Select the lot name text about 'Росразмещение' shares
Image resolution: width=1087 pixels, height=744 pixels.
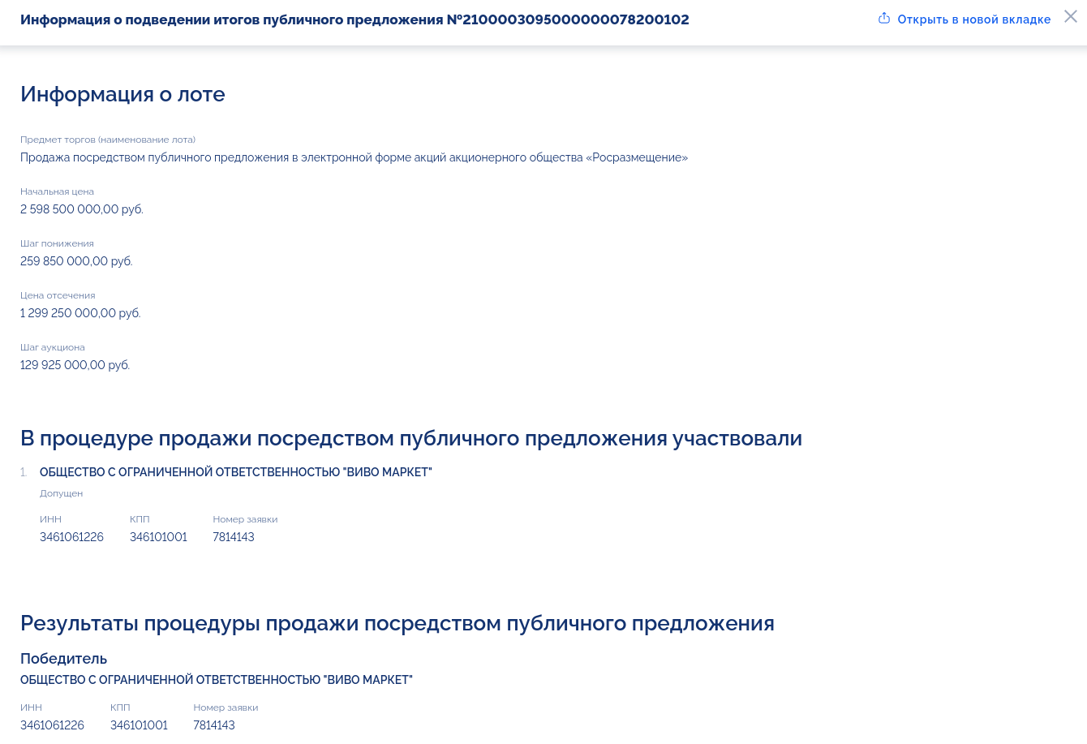point(354,157)
